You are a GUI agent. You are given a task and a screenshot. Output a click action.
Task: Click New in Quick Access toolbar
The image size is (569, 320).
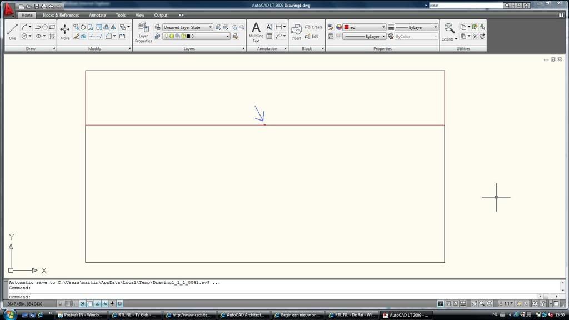pos(22,7)
